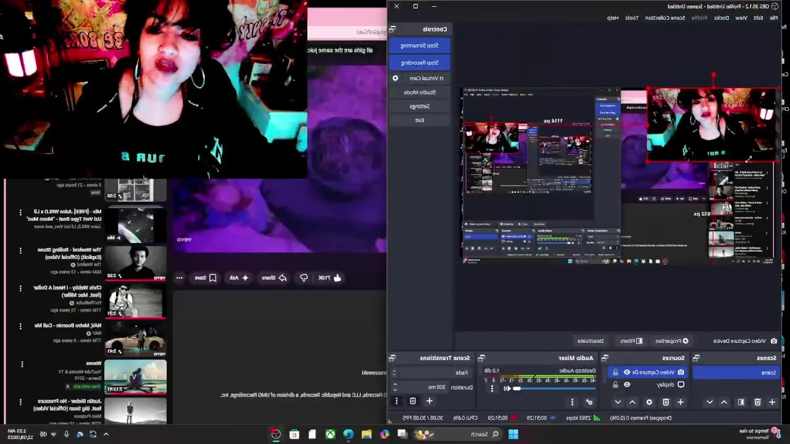The image size is (790, 444).
Task: Open Desktop Audio three-dot options menu
Action: [x=492, y=388]
